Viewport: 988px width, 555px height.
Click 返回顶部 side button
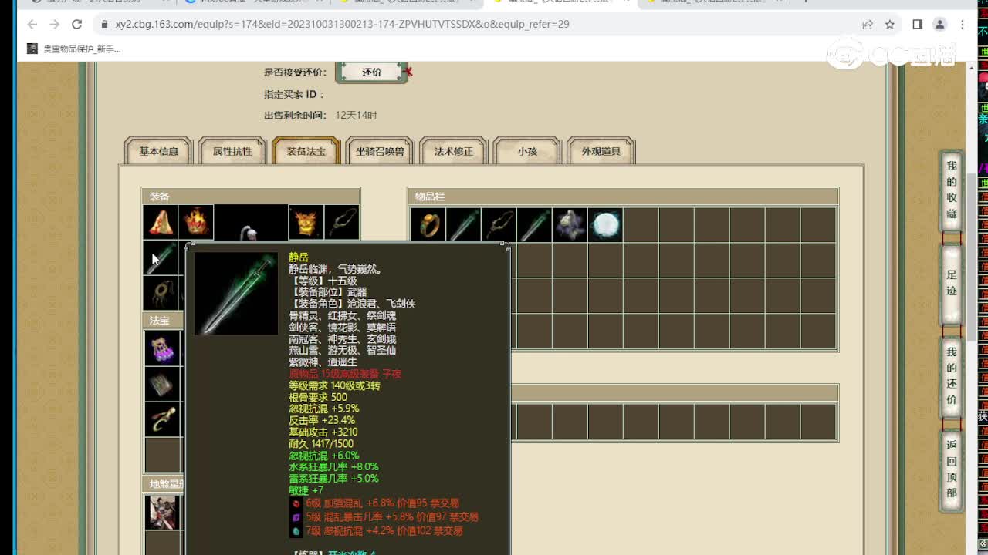pos(951,469)
